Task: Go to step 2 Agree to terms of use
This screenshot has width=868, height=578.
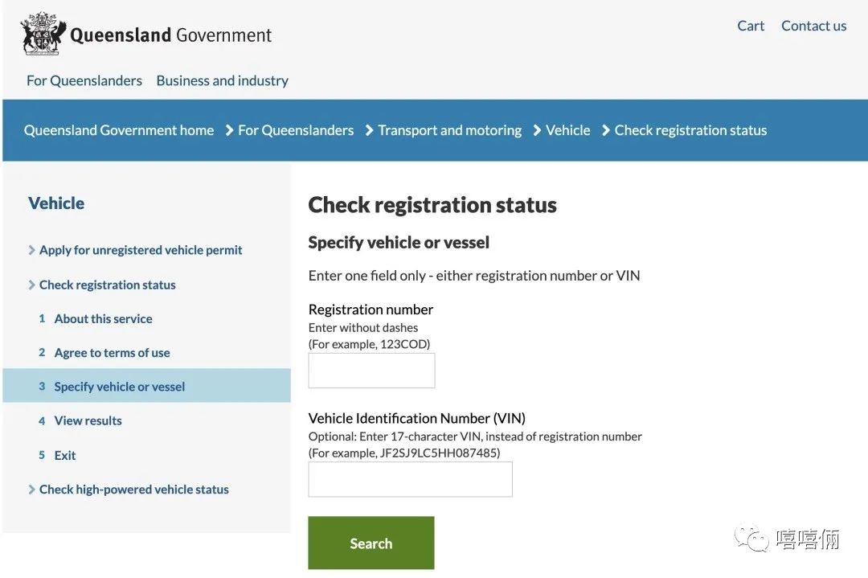Action: (112, 353)
